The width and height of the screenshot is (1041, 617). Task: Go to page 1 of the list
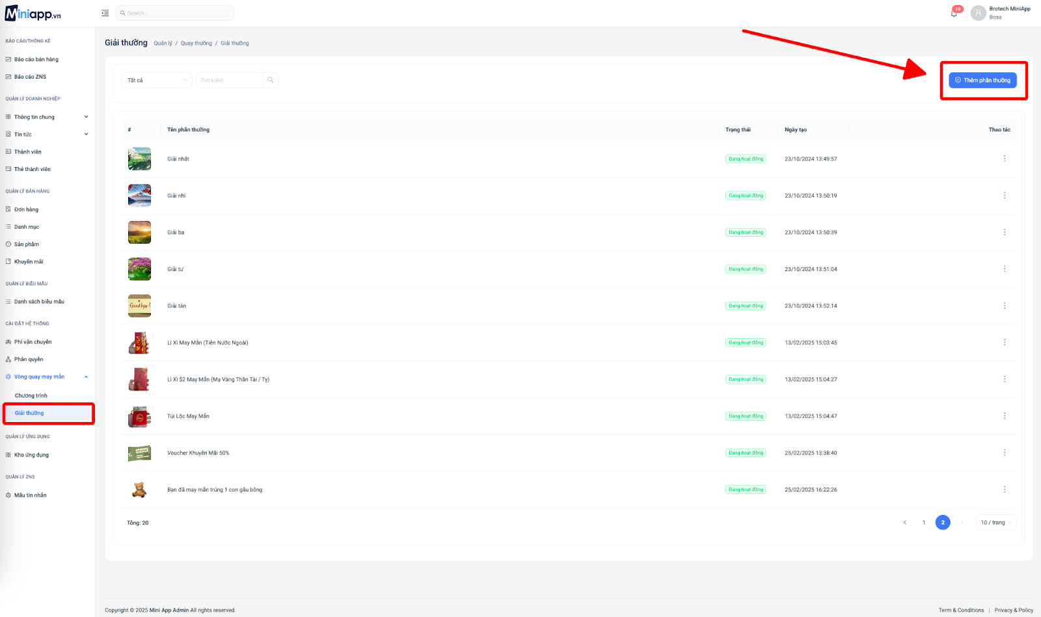(x=923, y=523)
